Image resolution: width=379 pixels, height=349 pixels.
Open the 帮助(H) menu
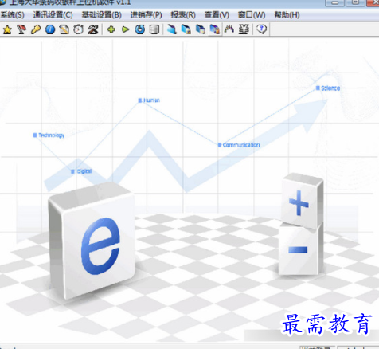coord(287,15)
